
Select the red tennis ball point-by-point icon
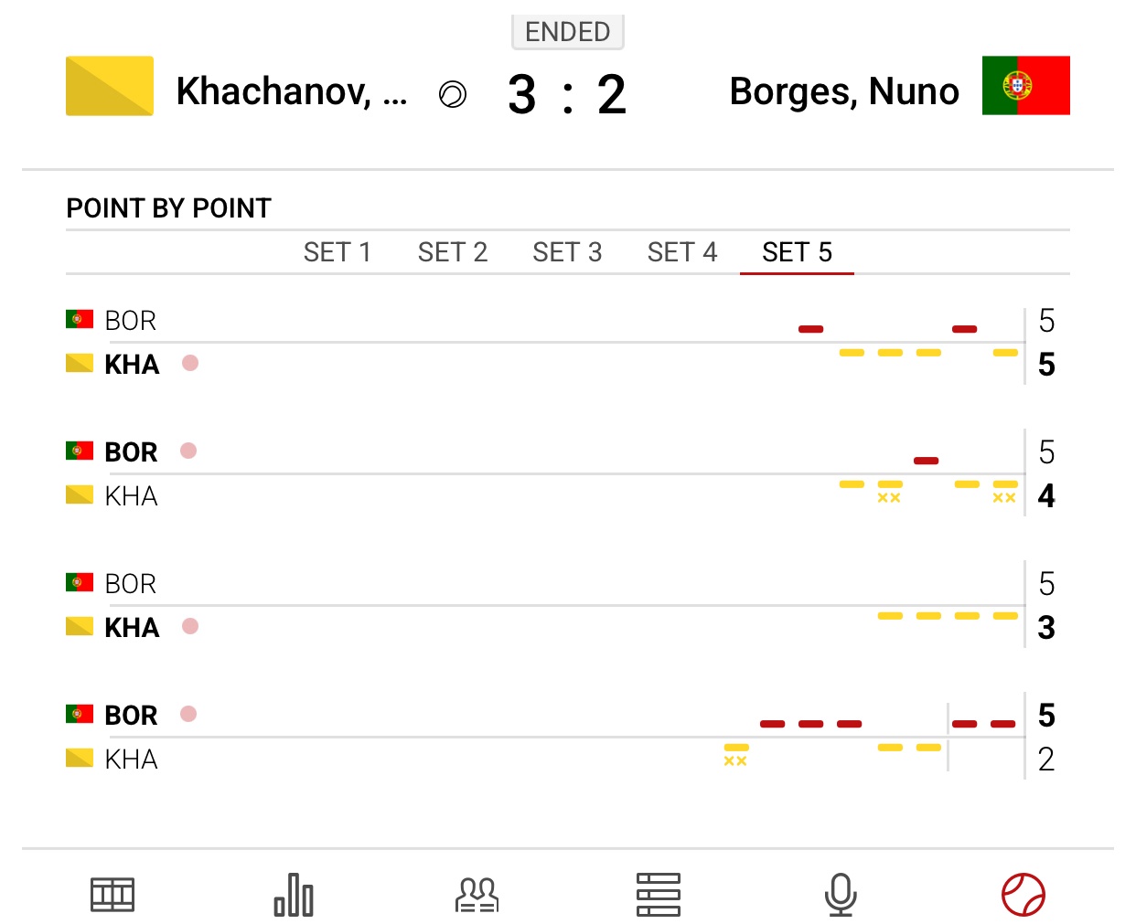coord(1023,895)
